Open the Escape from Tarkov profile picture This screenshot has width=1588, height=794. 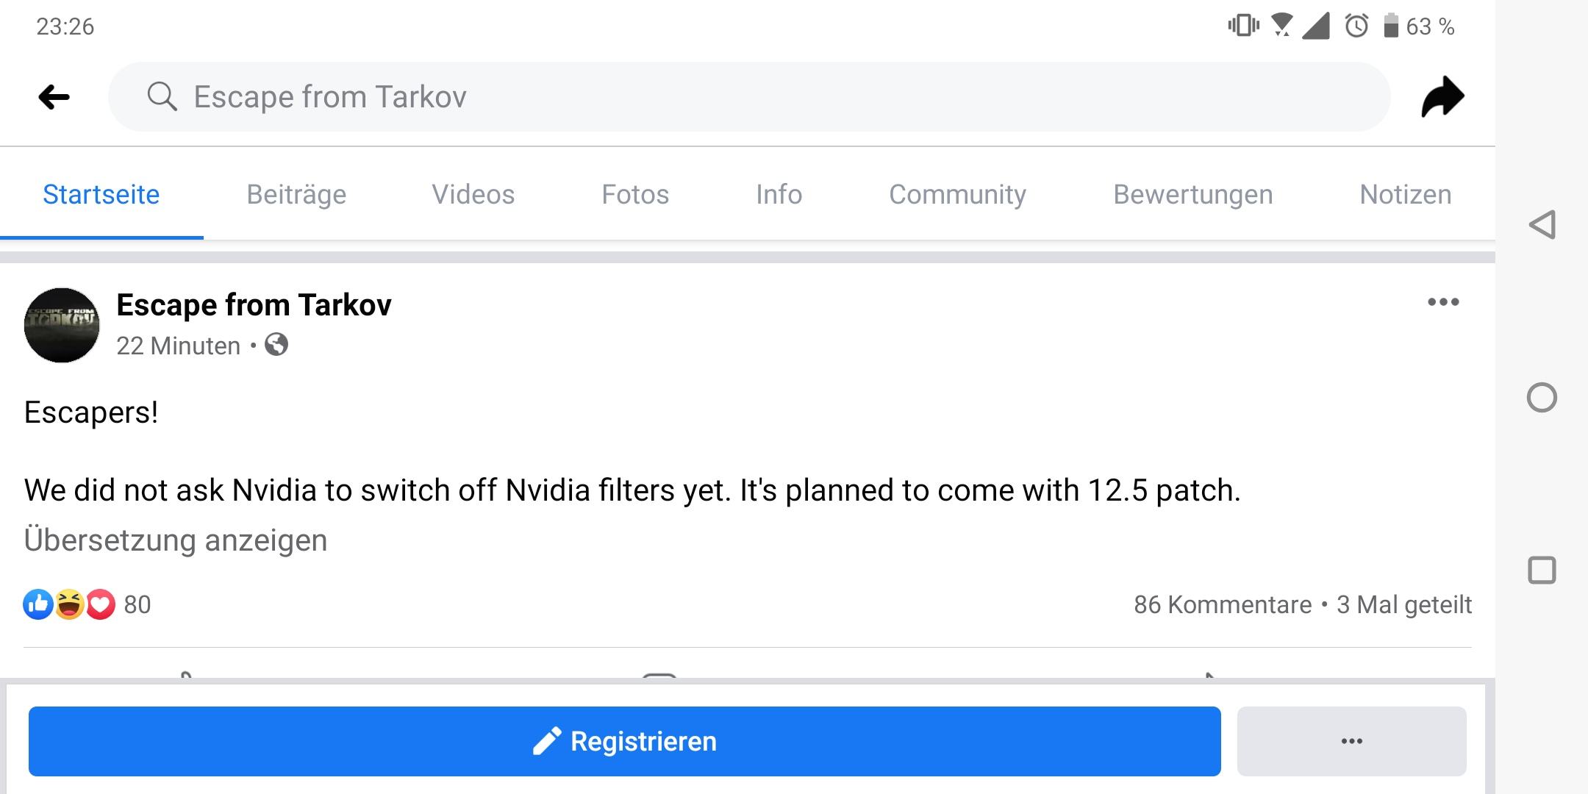click(62, 325)
